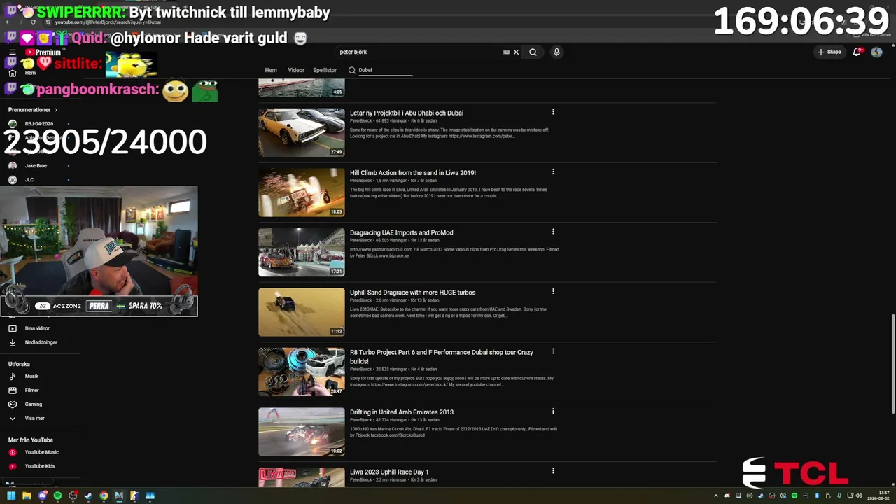This screenshot has width=896, height=504.
Task: Open Dina videor in the sidebar
Action: click(x=37, y=328)
